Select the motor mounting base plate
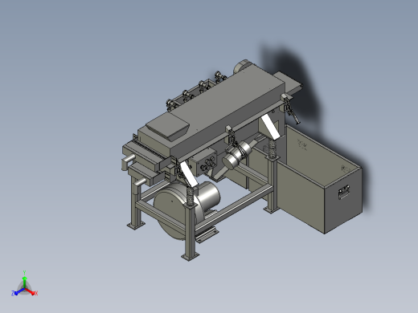This screenshot has height=313, width=418. pos(207,235)
